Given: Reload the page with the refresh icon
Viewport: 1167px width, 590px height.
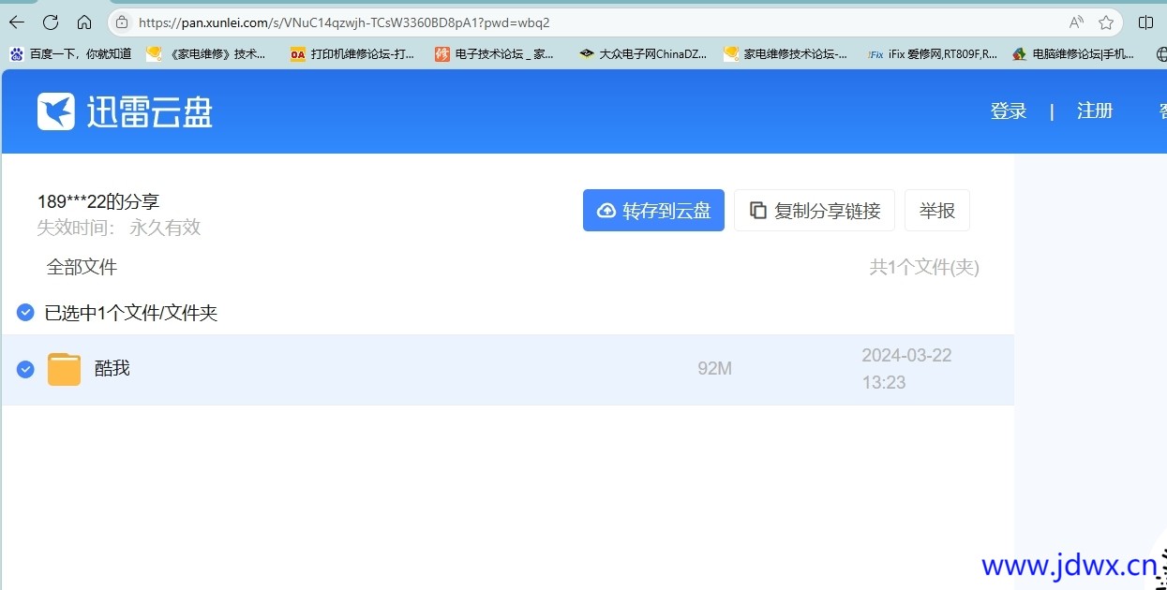Looking at the screenshot, I should 51,22.
